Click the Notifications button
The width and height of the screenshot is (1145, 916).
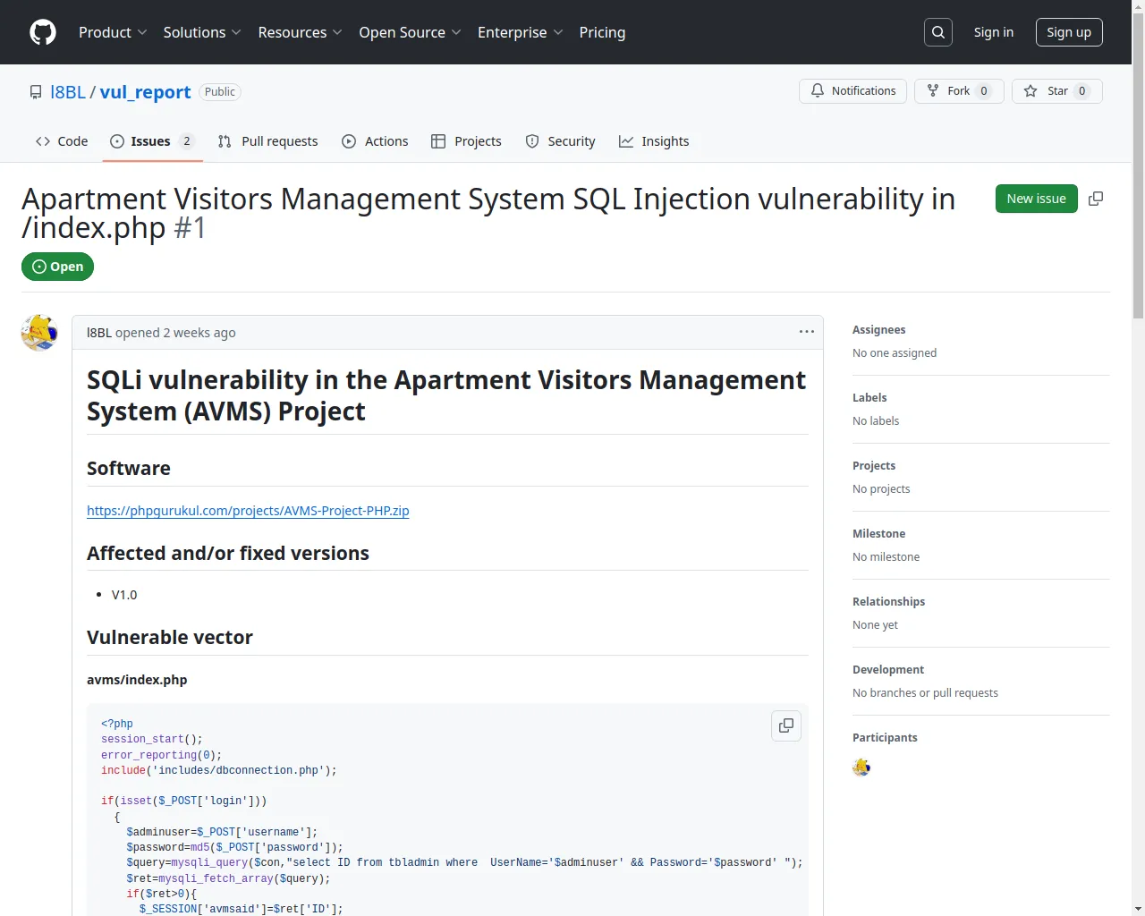point(853,91)
